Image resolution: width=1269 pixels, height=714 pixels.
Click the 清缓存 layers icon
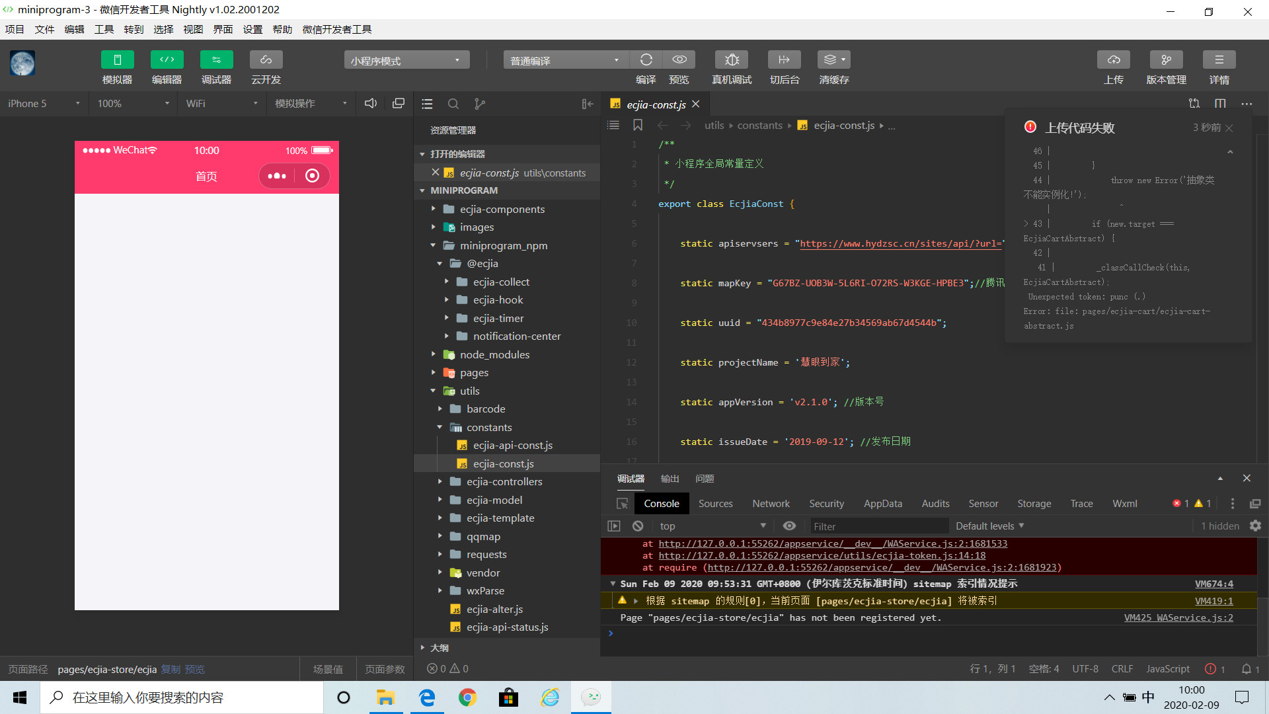tap(833, 60)
